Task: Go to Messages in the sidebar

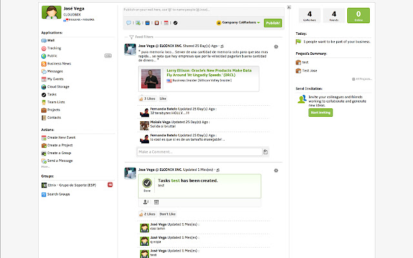Action: click(x=55, y=71)
